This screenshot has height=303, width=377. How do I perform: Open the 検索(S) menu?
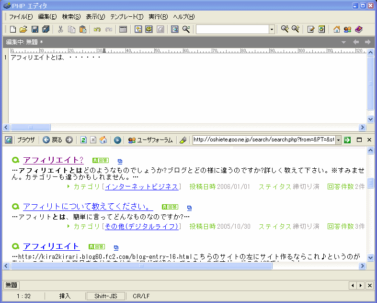point(71,17)
